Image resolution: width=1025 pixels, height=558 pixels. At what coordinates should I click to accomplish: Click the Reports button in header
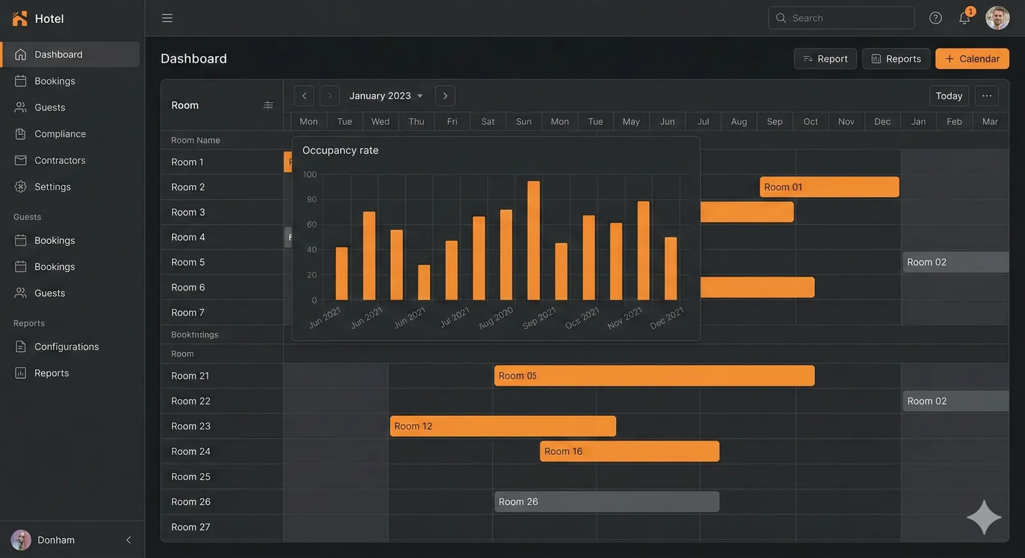896,59
